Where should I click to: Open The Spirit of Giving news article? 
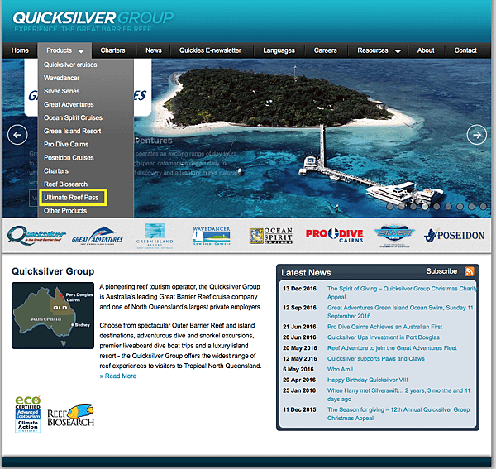[x=402, y=293]
